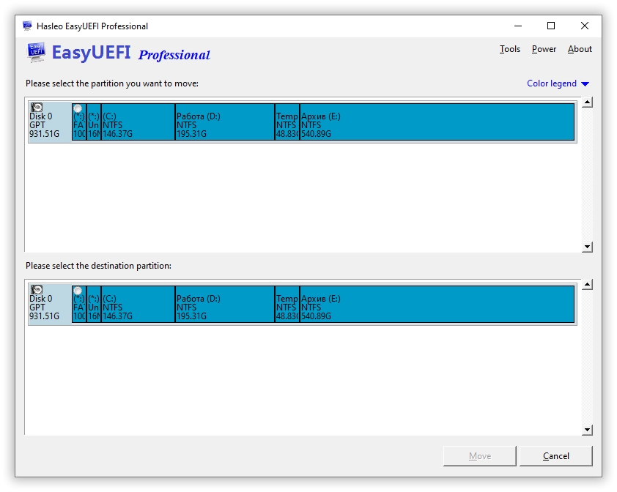Open the About menu
This screenshot has height=492, width=617.
(580, 49)
